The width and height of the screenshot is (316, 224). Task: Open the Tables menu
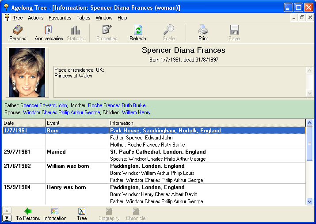pos(84,18)
